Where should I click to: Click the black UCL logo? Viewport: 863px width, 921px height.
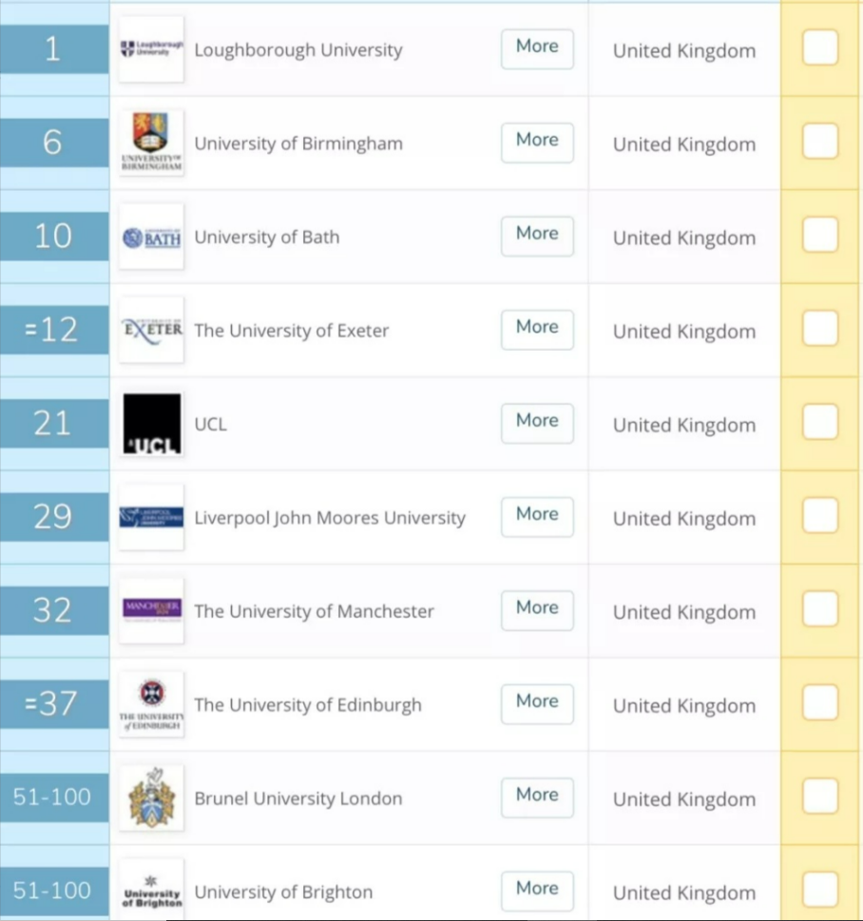click(151, 424)
